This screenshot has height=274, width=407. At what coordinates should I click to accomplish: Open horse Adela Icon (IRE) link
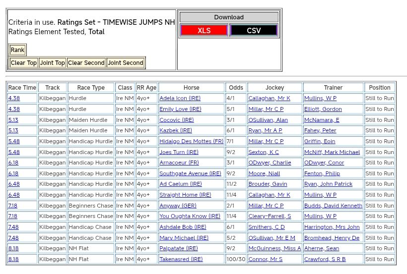pyautogui.click(x=180, y=98)
